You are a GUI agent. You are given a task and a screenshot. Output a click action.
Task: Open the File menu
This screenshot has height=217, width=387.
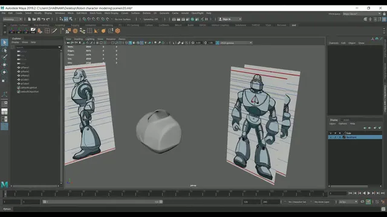(x=4, y=13)
